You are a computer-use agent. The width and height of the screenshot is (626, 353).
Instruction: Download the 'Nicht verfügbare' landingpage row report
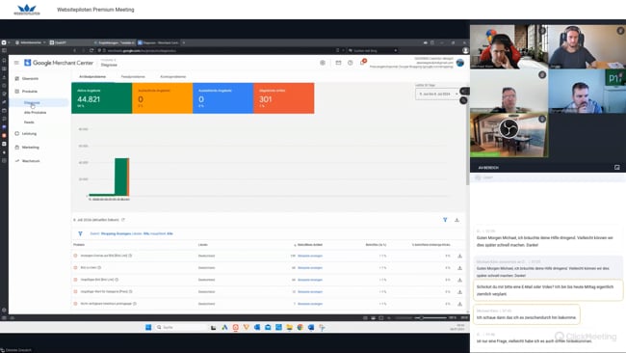click(460, 304)
